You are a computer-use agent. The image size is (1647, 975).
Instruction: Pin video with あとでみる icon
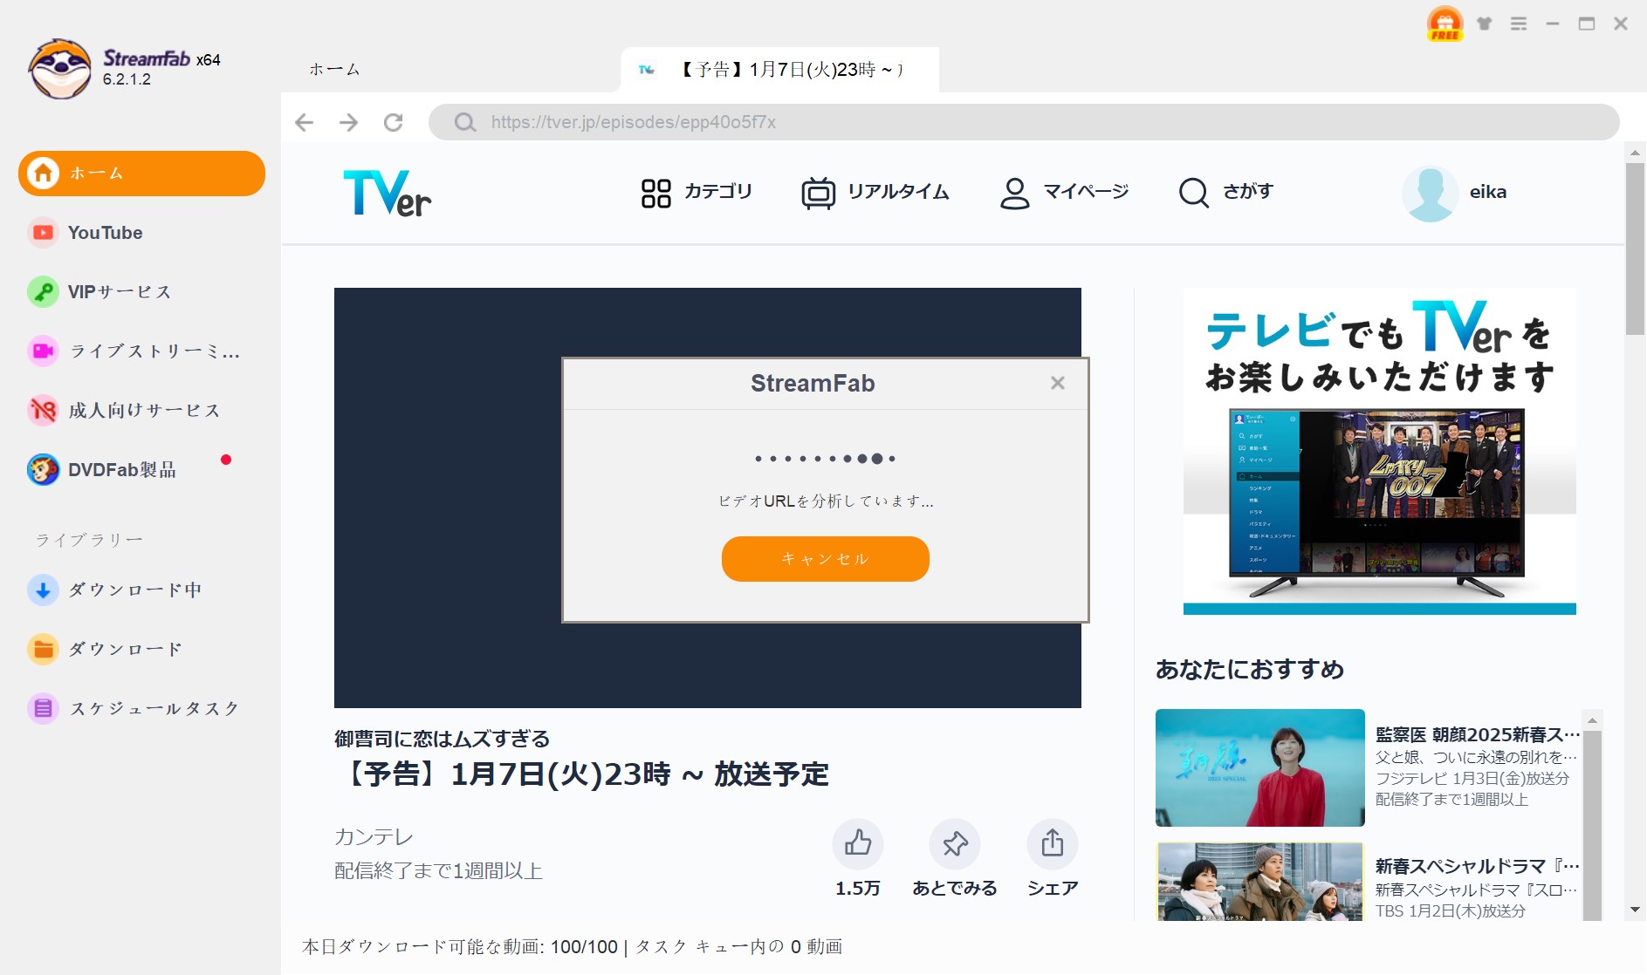pos(955,843)
